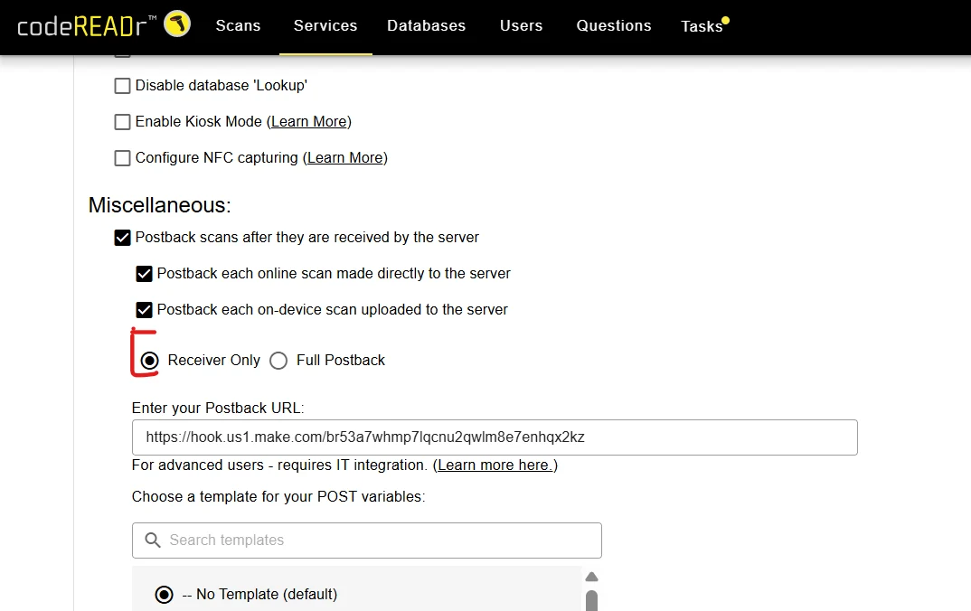
Task: Open Learn More link for NFC capturing
Action: 345,158
